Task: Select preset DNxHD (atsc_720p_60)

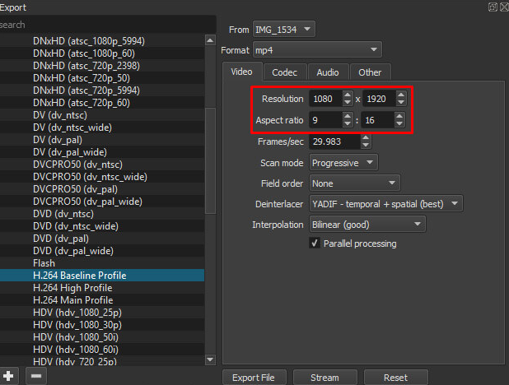Action: 102,103
